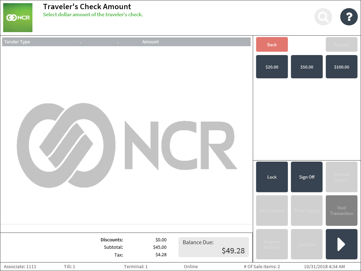The image size is (361, 271).
Task: Click the Balance Inquiry button
Action: [x=341, y=177]
